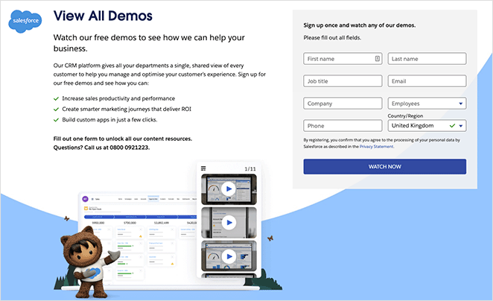The image size is (493, 301).
Task: Click the WATCH NOW button
Action: (x=385, y=167)
